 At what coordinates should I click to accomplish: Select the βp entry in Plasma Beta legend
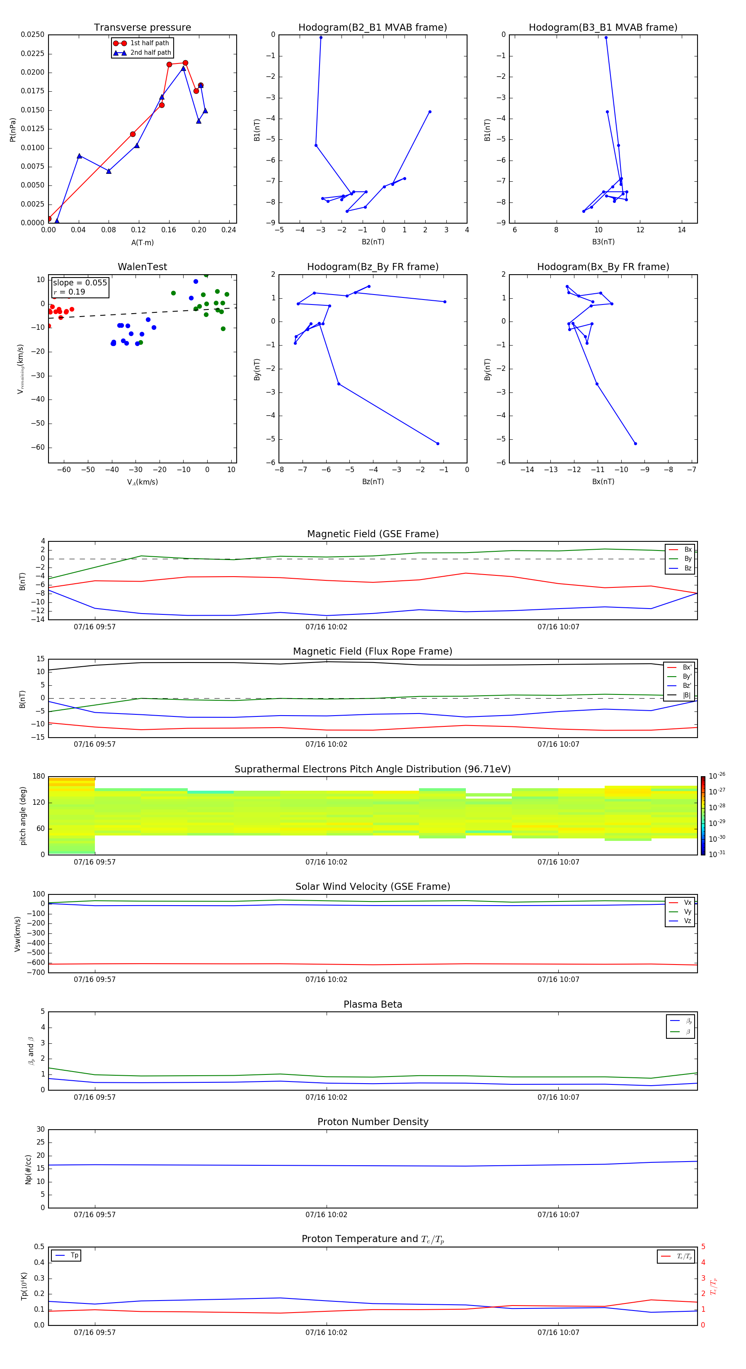pyautogui.click(x=681, y=1021)
